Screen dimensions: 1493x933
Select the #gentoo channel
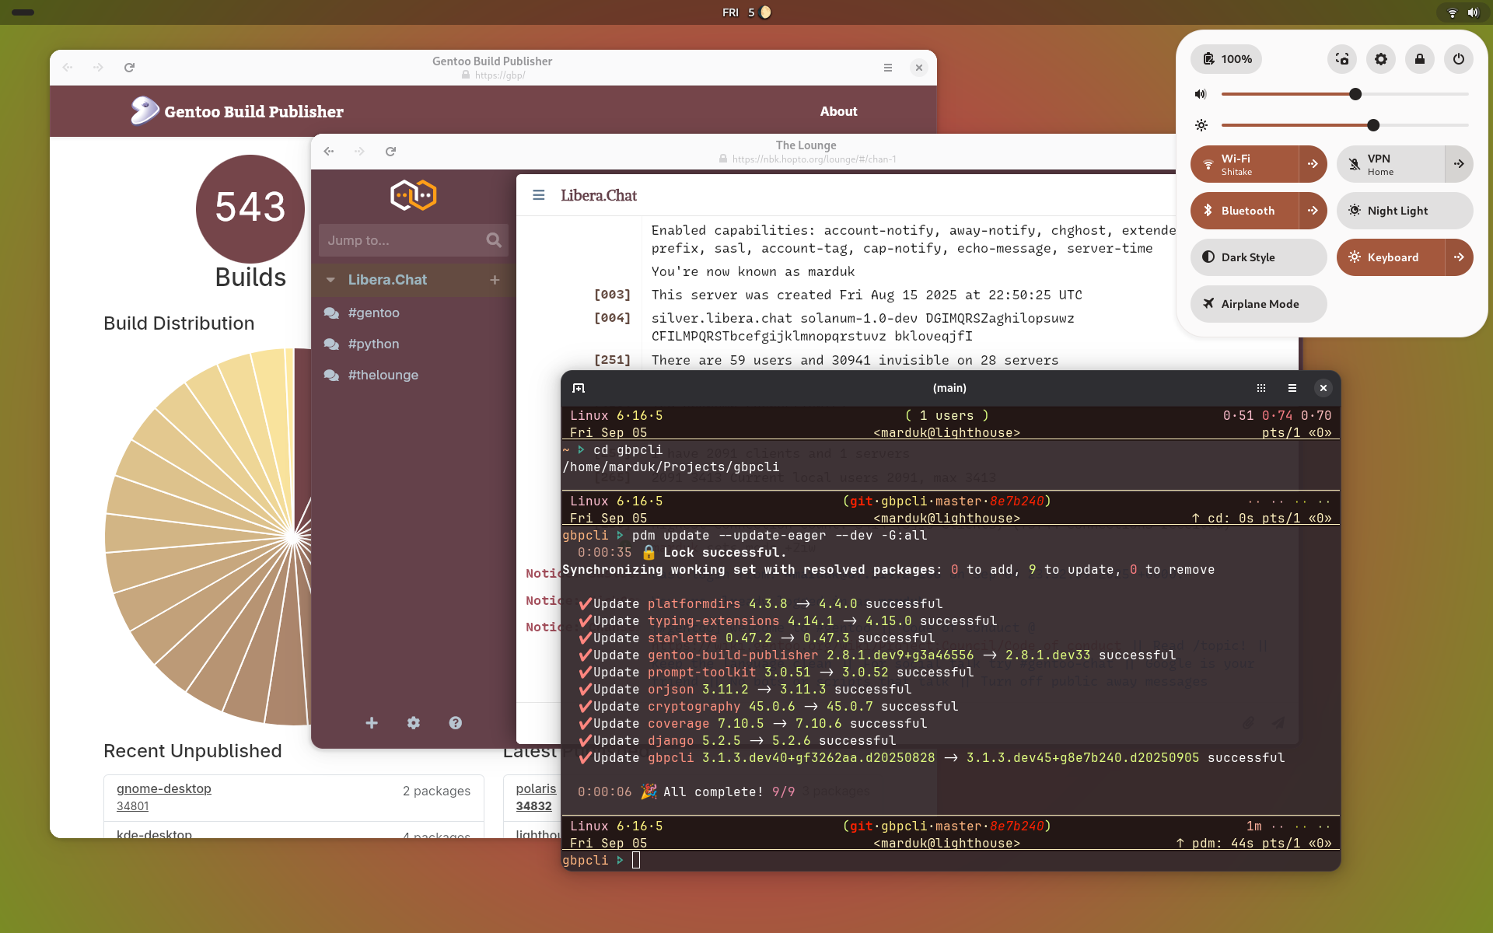coord(373,313)
